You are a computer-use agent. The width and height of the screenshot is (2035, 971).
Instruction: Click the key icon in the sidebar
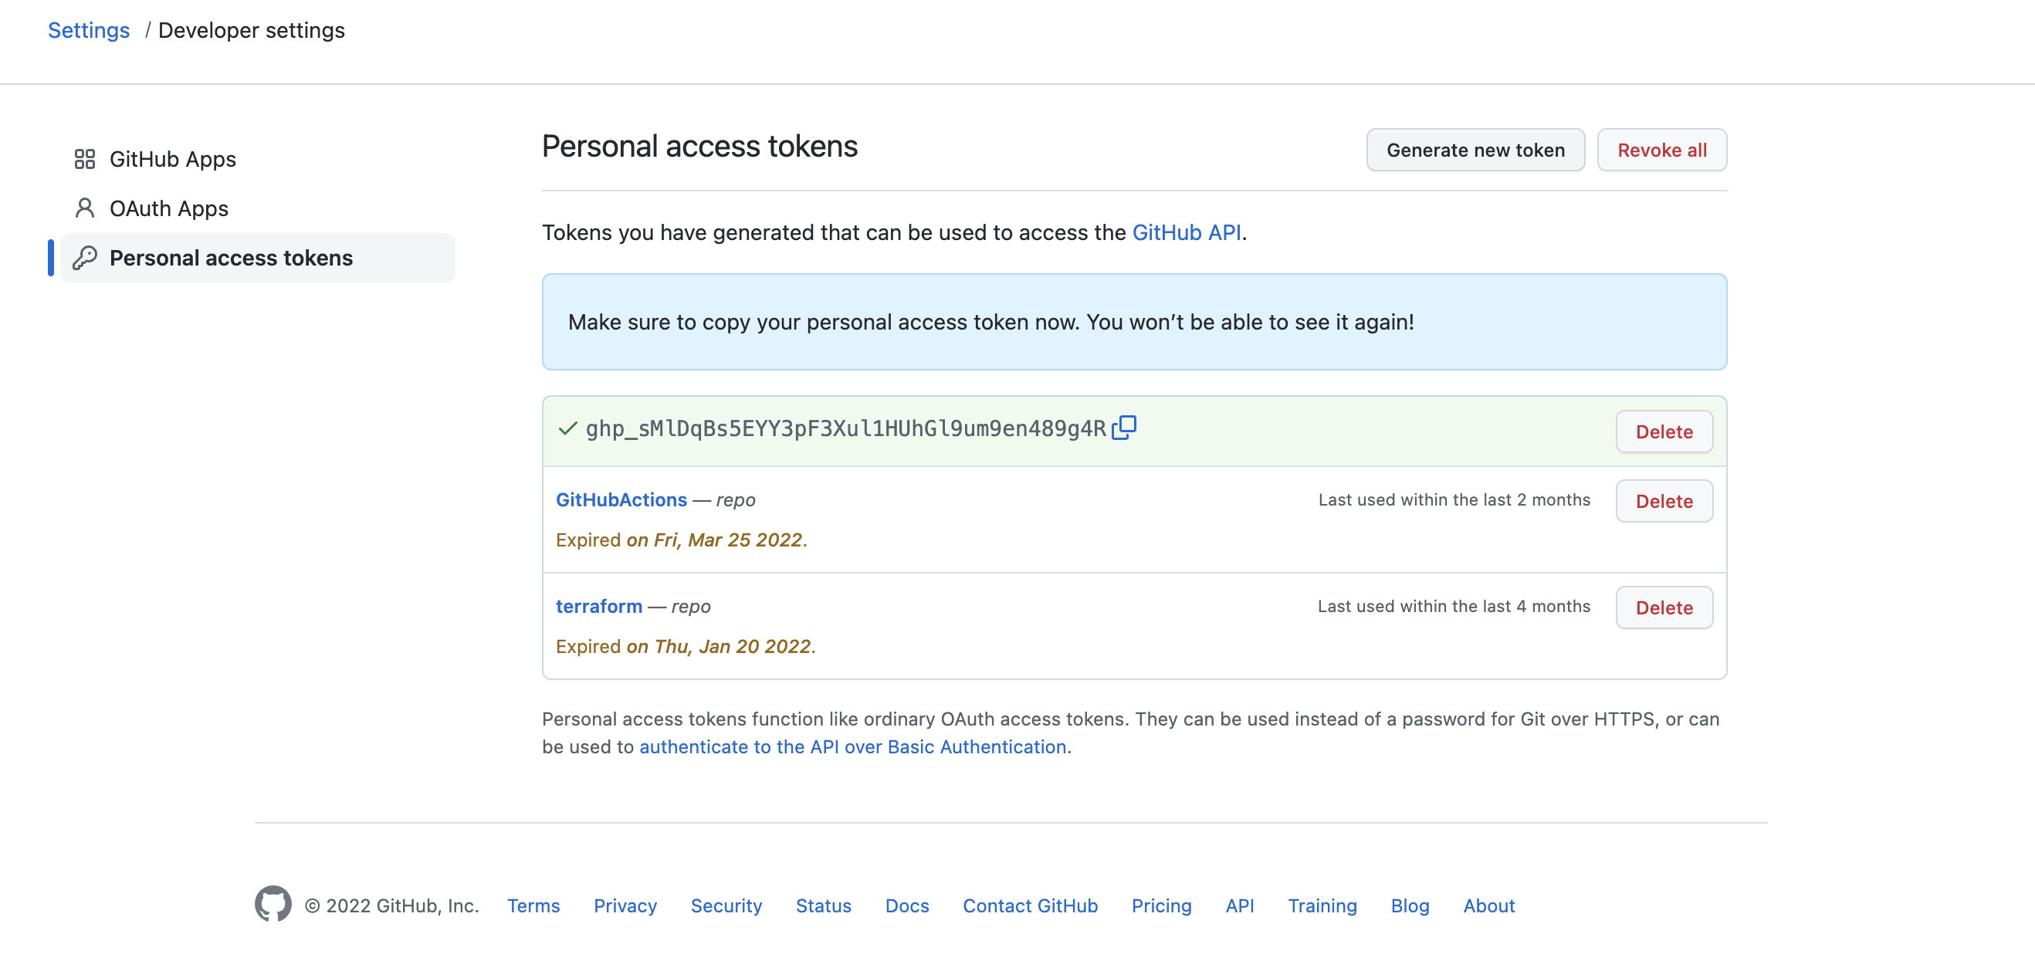(84, 258)
